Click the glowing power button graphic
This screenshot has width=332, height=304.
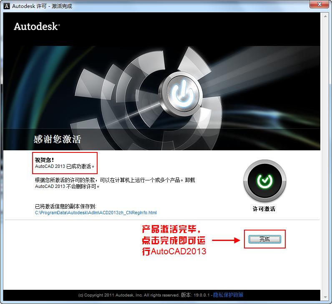click(182, 94)
